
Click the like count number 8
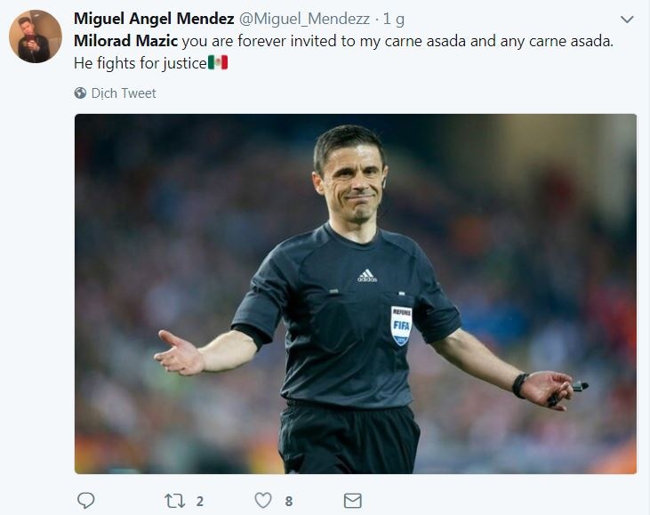click(288, 502)
